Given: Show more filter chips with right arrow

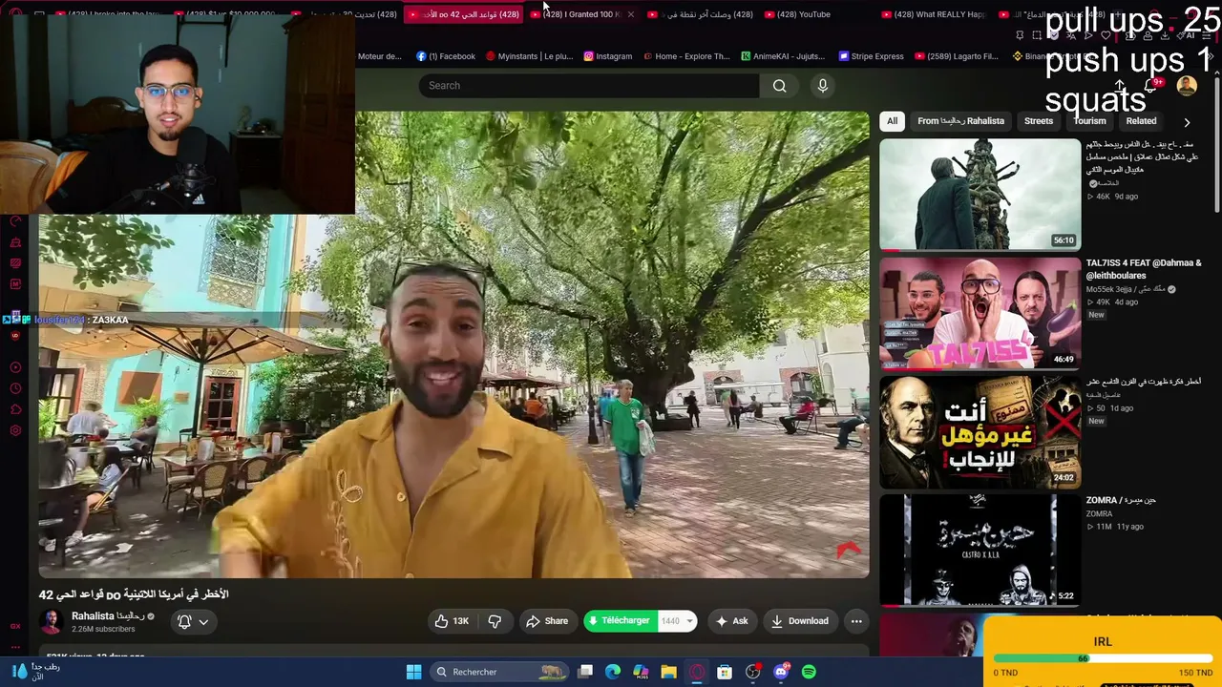Looking at the screenshot, I should [x=1187, y=122].
